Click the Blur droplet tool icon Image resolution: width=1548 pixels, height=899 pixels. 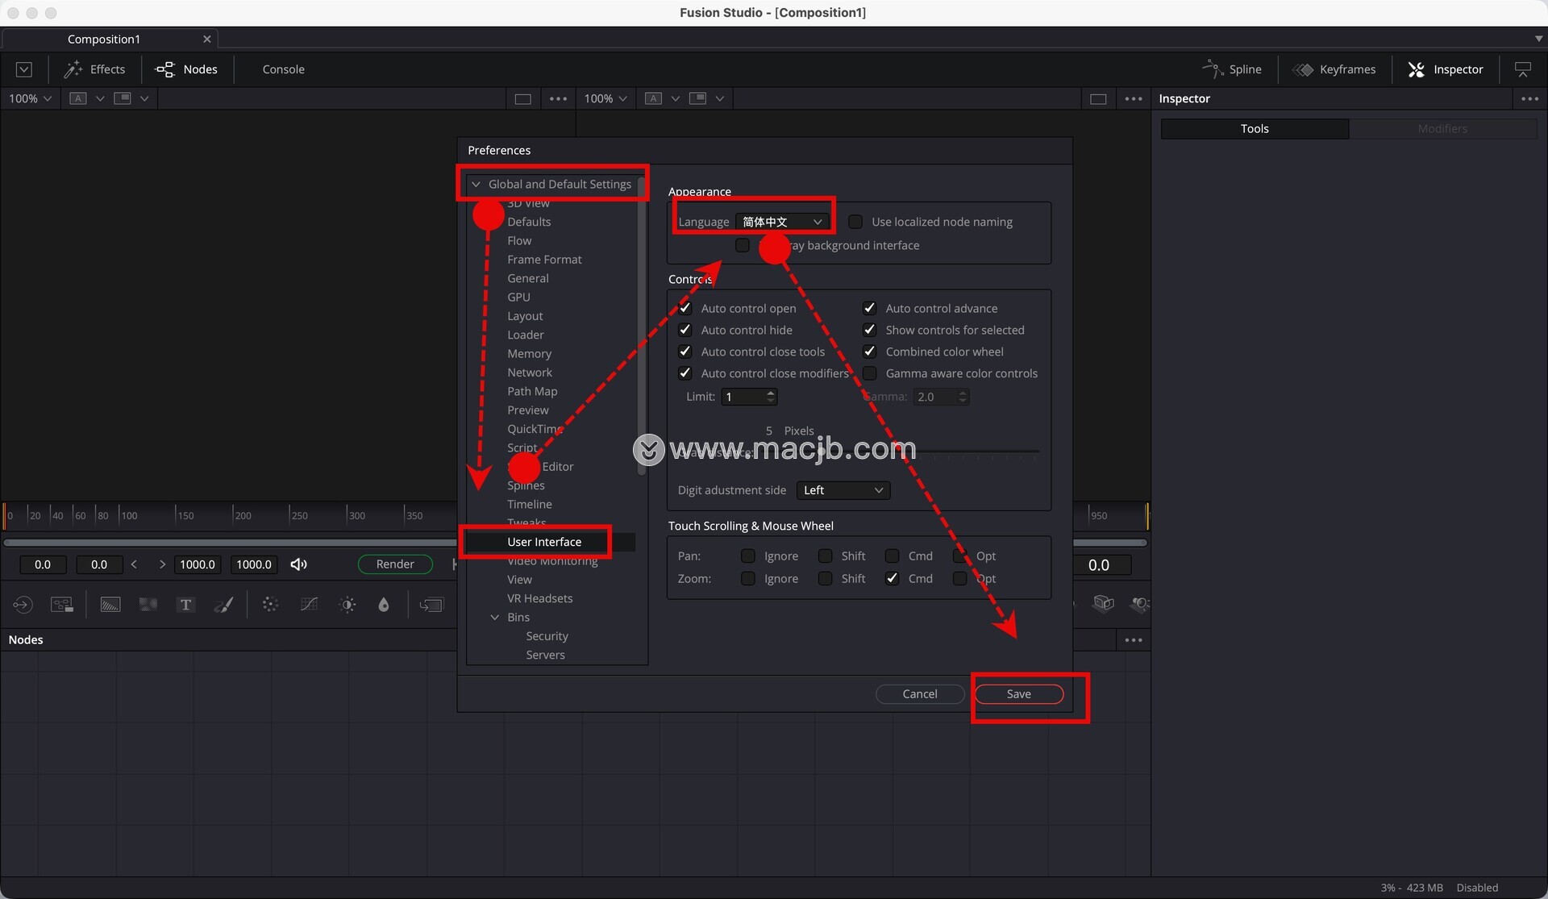[x=384, y=605]
